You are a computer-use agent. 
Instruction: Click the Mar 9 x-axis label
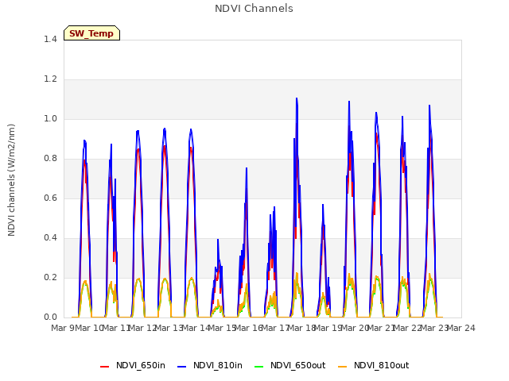click(x=63, y=328)
